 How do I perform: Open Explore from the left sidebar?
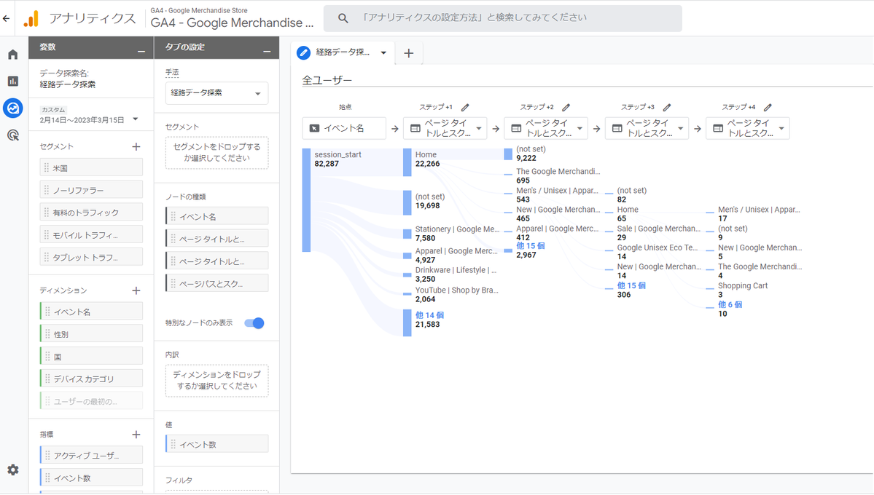(x=13, y=108)
